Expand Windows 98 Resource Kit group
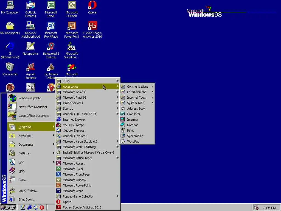Screen dimensions: 281x211 pos(88,114)
